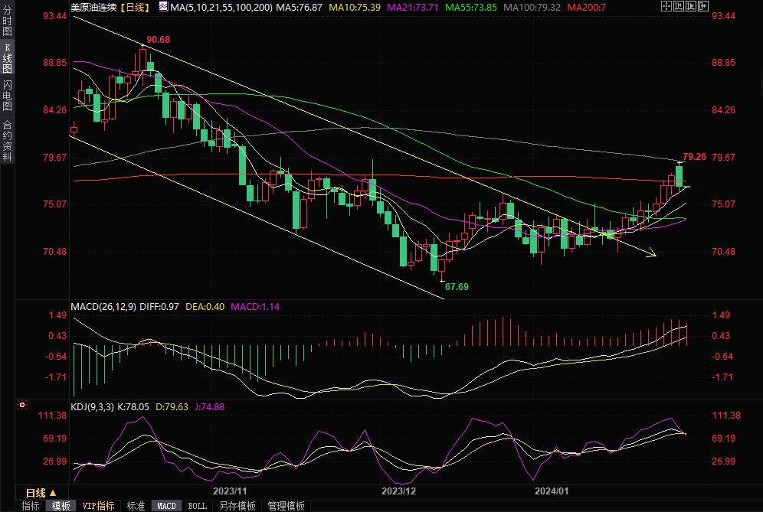Select the 模板 bottom tab
This screenshot has height=512, width=763.
click(61, 506)
